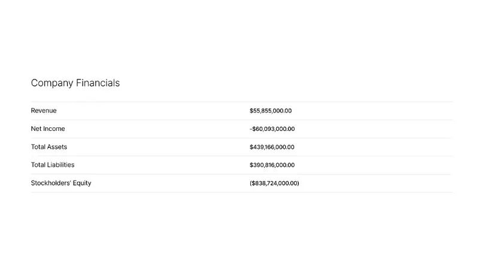Click the ($838,724,000.00) stockholders' equity value

[x=274, y=183]
